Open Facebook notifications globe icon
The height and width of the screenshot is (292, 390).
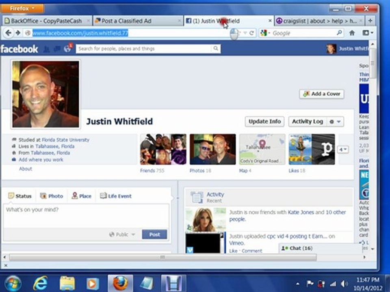point(67,49)
